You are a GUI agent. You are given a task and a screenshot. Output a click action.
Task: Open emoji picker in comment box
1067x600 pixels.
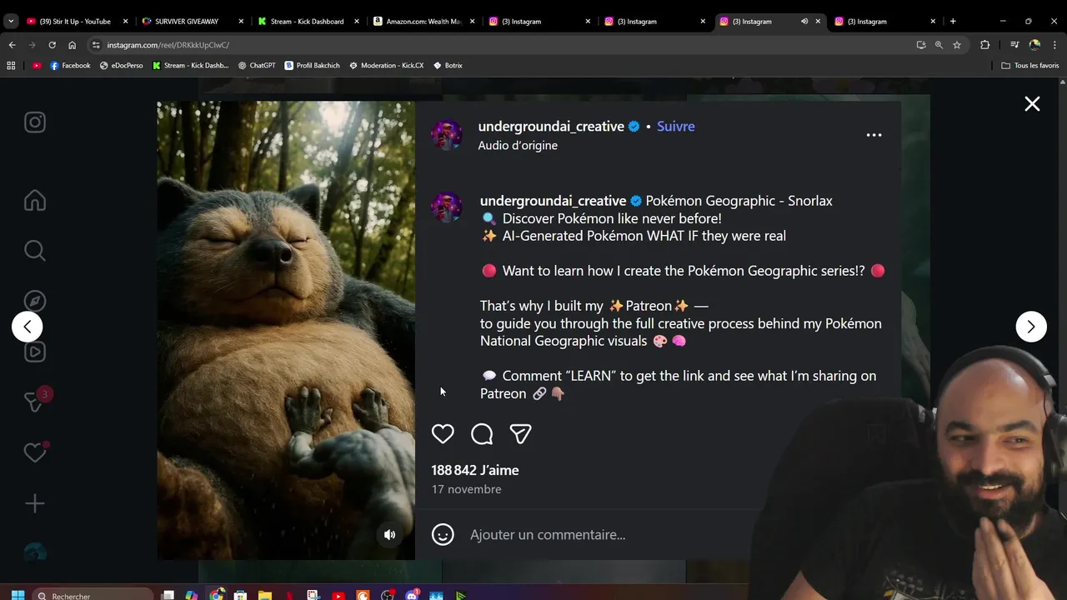tap(443, 535)
